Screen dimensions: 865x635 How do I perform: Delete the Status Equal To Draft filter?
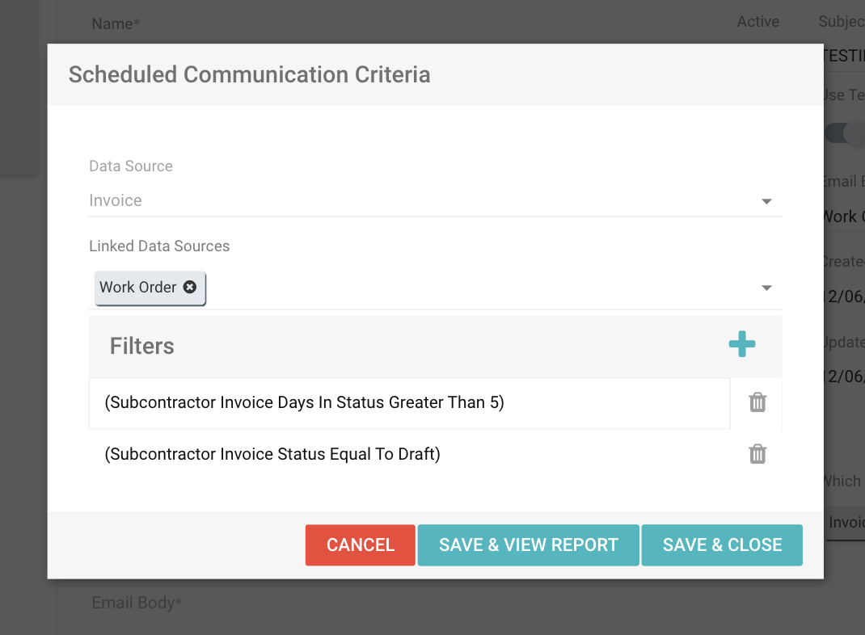pos(757,454)
